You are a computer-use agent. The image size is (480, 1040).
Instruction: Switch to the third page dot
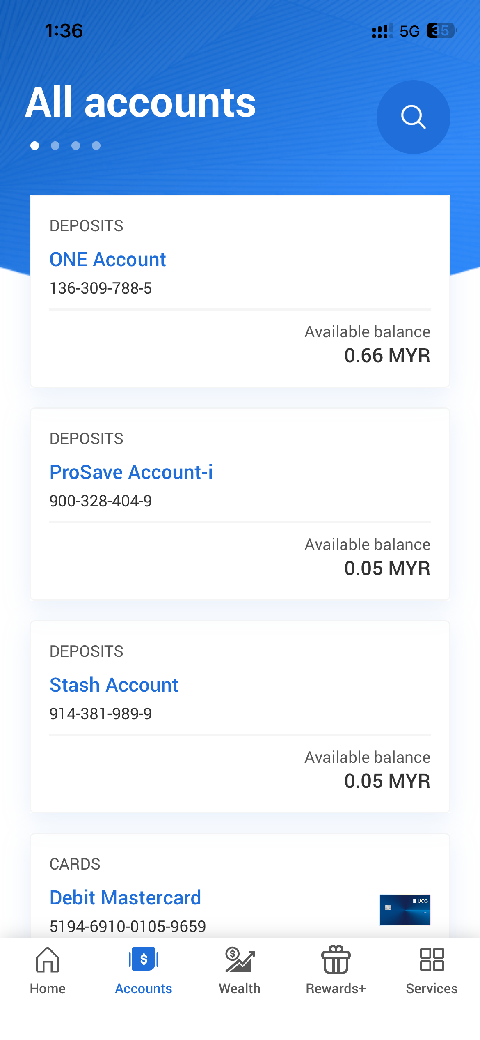point(76,146)
